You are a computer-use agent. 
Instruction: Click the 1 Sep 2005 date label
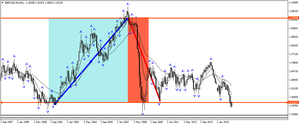[107, 122]
